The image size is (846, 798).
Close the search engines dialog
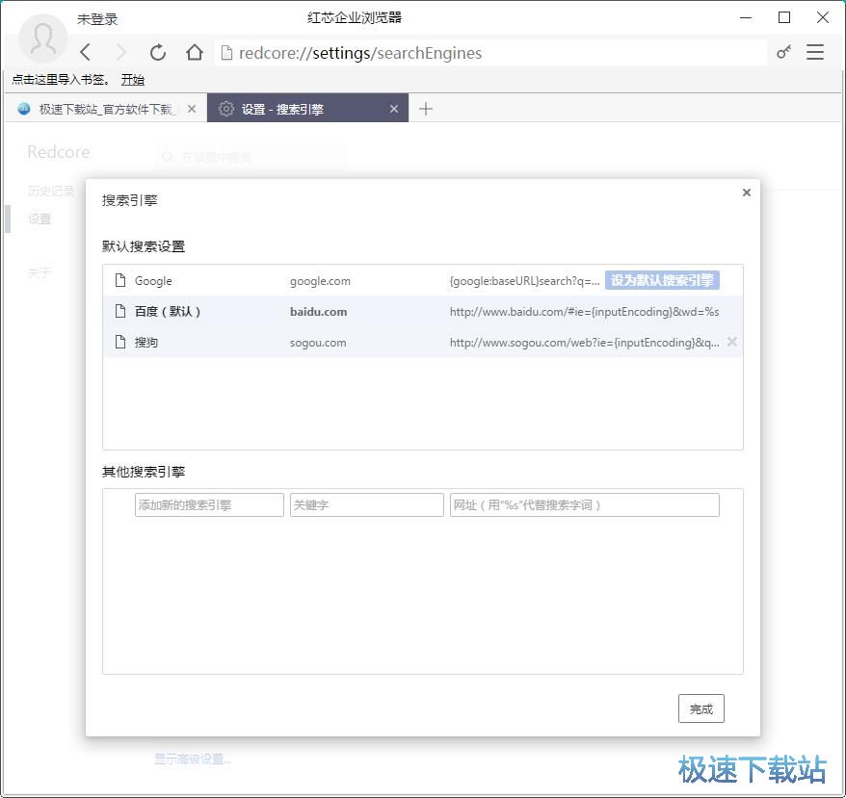pos(746,193)
